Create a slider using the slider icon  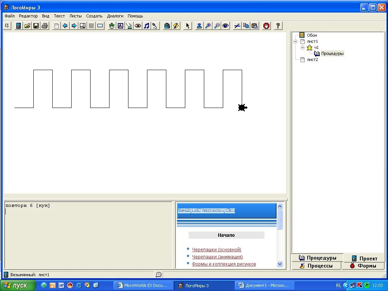[x=138, y=26]
